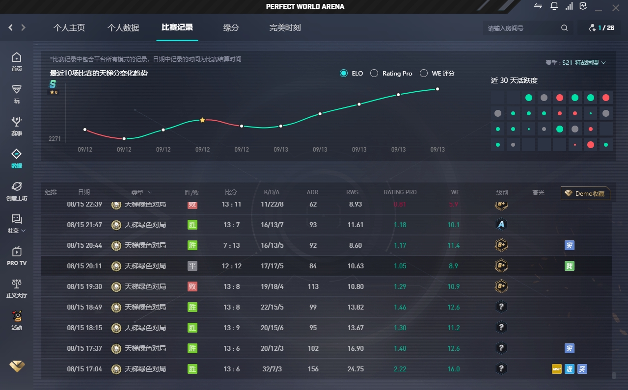Screen dimensions: 628x390
Task: Click the magnifier search icon
Action: [x=565, y=28]
